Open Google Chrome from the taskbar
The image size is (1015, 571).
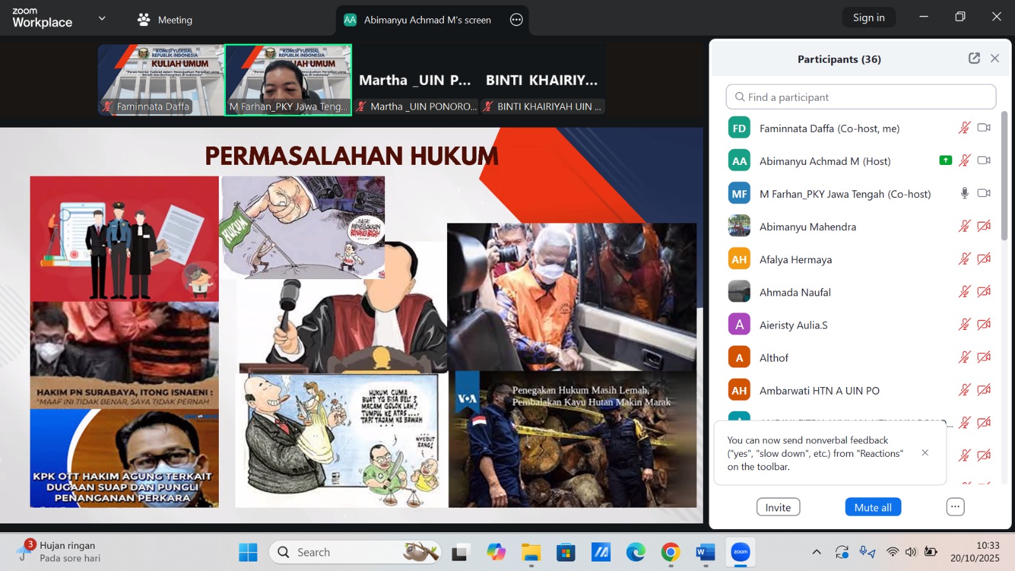point(671,553)
